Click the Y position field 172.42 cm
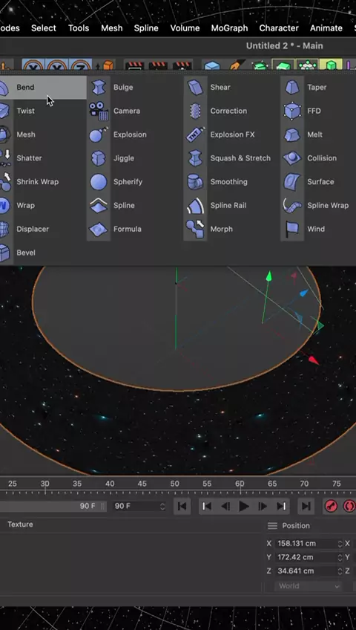 pos(306,557)
